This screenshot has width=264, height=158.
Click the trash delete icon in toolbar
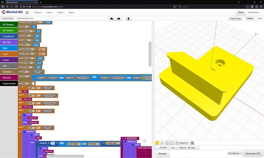[129, 18]
